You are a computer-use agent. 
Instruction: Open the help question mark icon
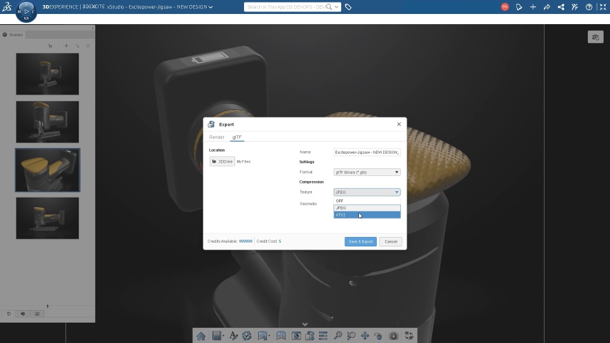coord(589,7)
